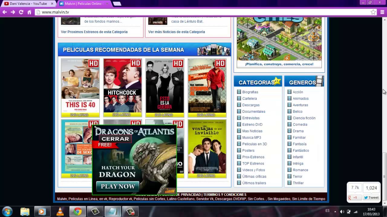Open the Últimas críticas category
The width and height of the screenshot is (387, 217).
pos(254,176)
